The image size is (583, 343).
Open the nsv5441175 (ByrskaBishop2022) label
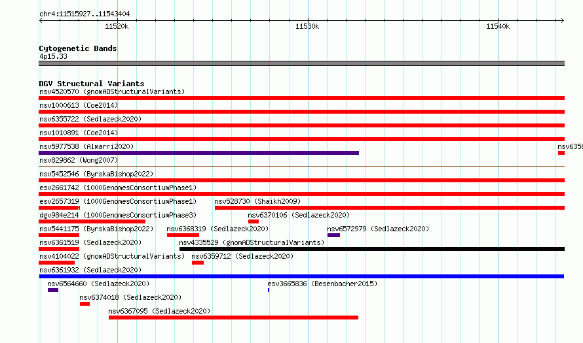(x=96, y=229)
